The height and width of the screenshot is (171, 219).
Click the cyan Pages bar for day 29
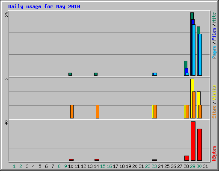pos(194,50)
